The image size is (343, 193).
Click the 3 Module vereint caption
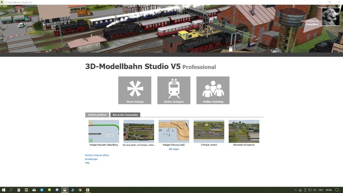click(x=209, y=145)
